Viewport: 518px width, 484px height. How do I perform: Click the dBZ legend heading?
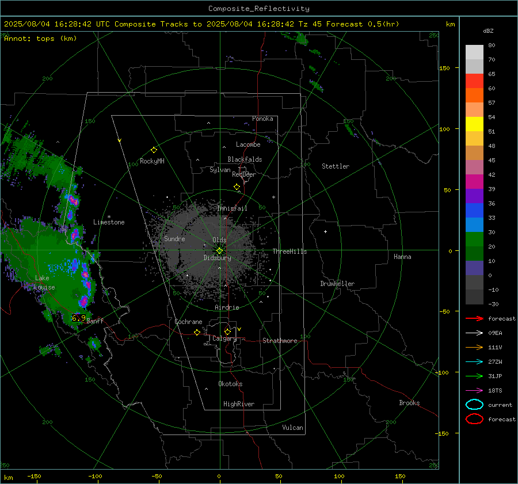coord(488,31)
